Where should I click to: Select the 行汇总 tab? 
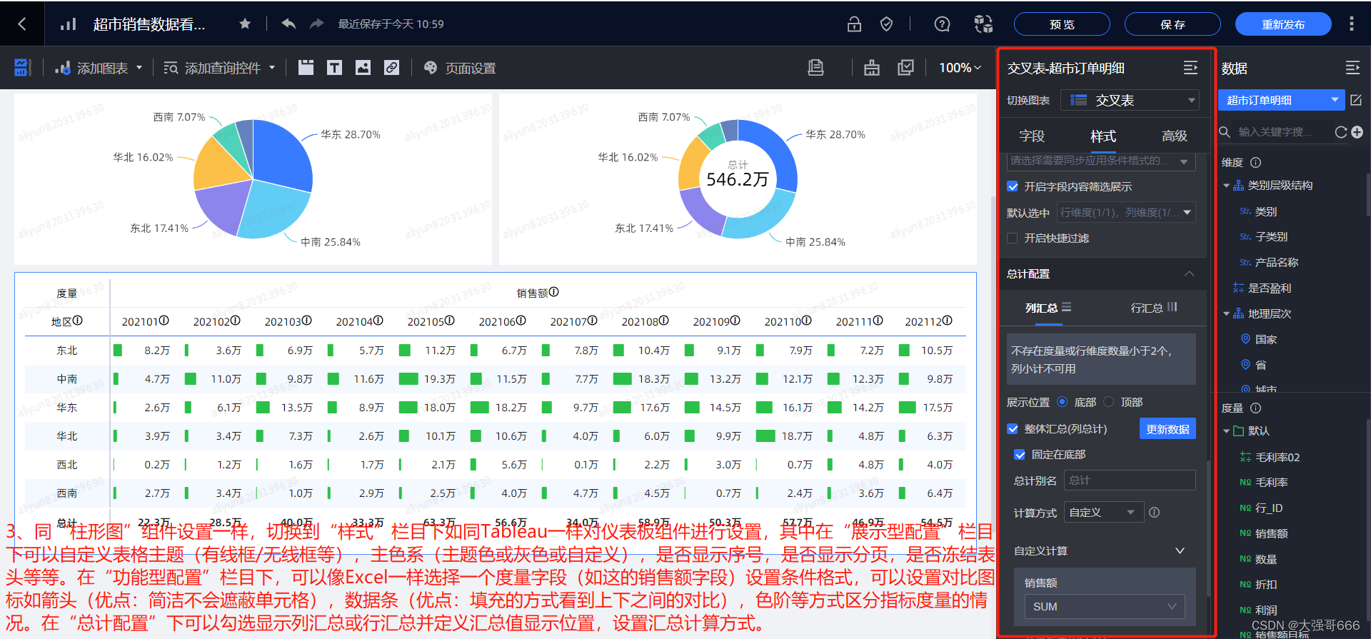[1154, 308]
